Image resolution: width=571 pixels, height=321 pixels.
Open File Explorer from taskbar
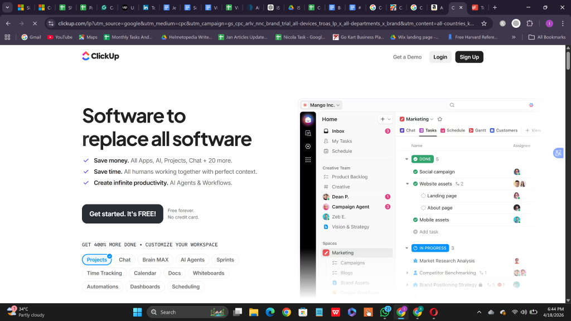254,312
